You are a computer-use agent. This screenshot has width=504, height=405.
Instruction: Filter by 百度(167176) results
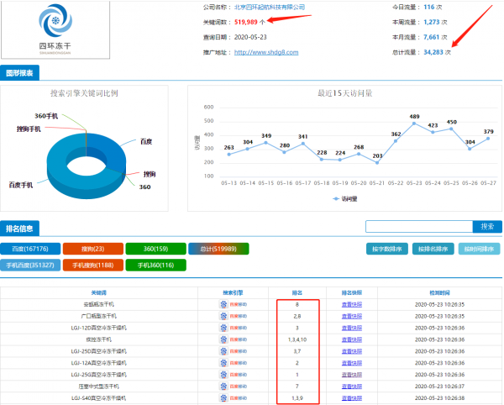pos(30,250)
